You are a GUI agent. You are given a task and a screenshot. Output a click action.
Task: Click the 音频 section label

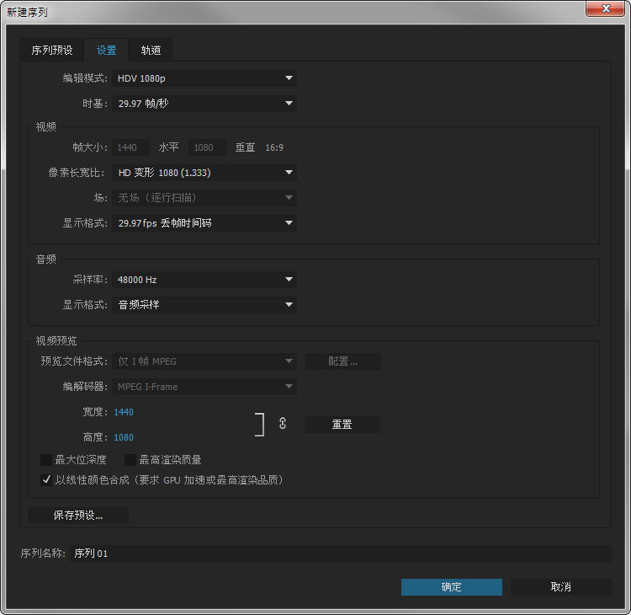46,259
